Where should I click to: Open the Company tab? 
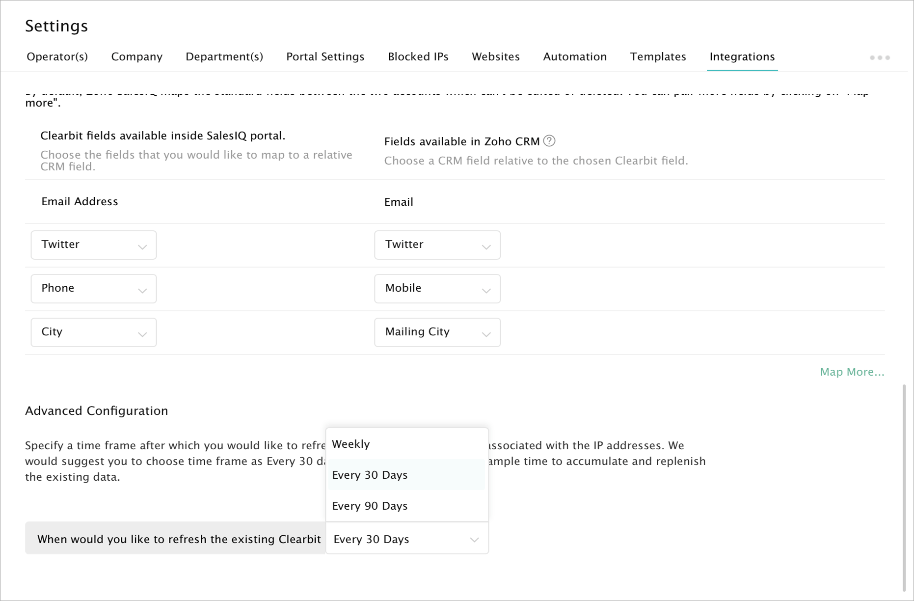[x=136, y=56]
